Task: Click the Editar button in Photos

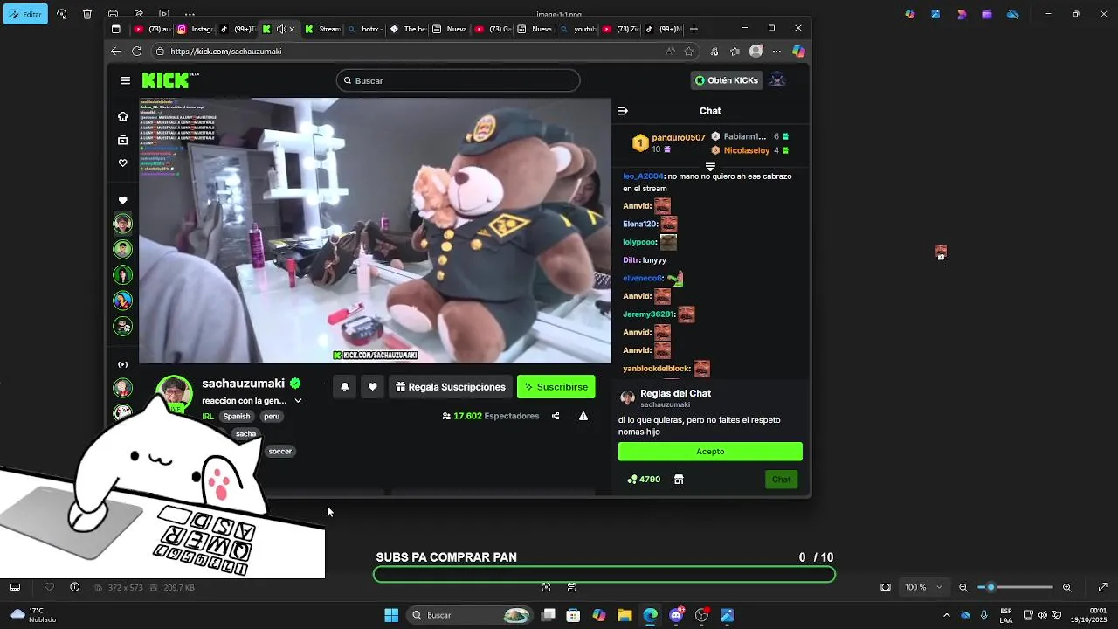Action: tap(25, 14)
